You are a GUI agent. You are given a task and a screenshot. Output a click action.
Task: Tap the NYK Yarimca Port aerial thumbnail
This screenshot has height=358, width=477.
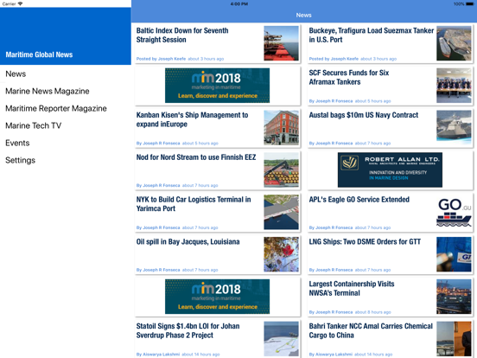coord(281,212)
